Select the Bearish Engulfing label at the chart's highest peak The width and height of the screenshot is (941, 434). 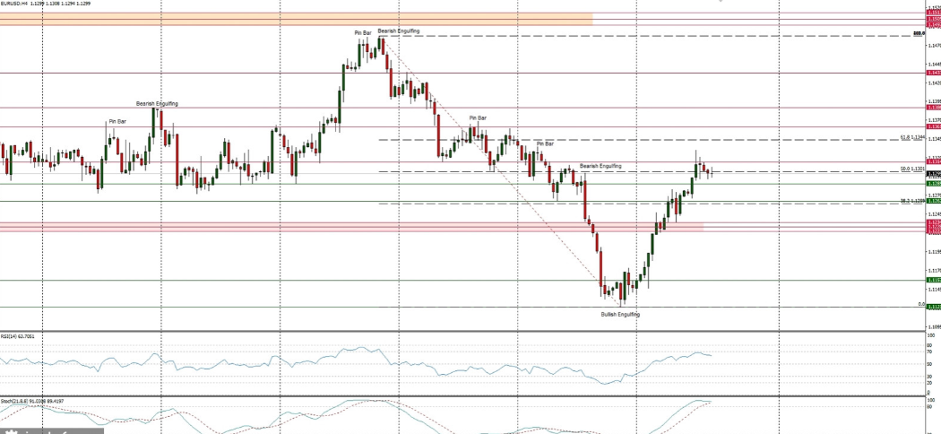point(398,31)
